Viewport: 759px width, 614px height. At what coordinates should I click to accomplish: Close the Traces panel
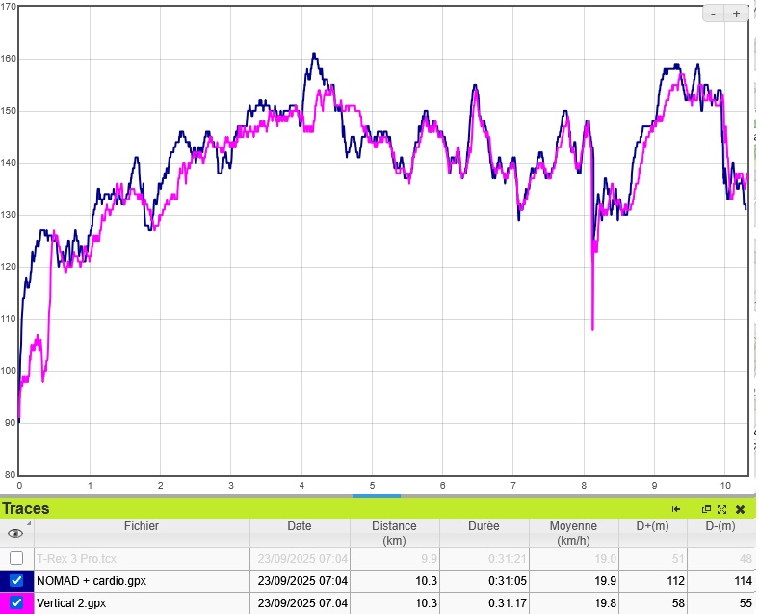(x=740, y=509)
